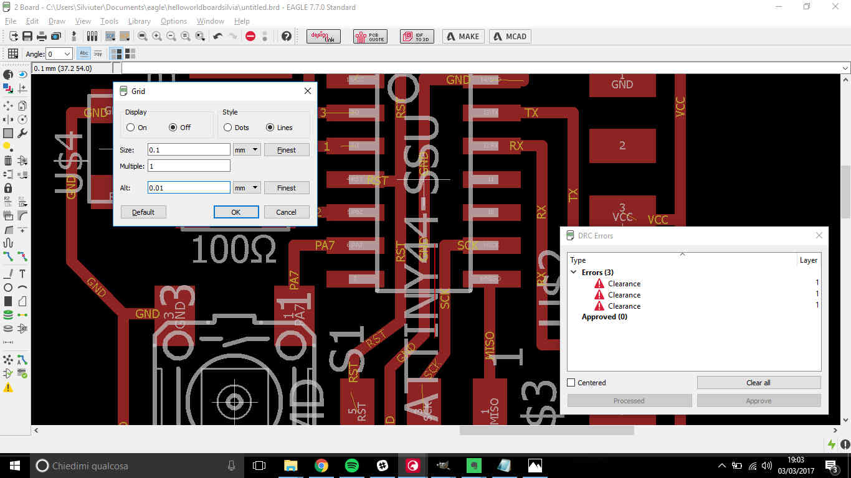The height and width of the screenshot is (478, 851).
Task: Click the PCB Quote toolbar button
Action: point(370,36)
